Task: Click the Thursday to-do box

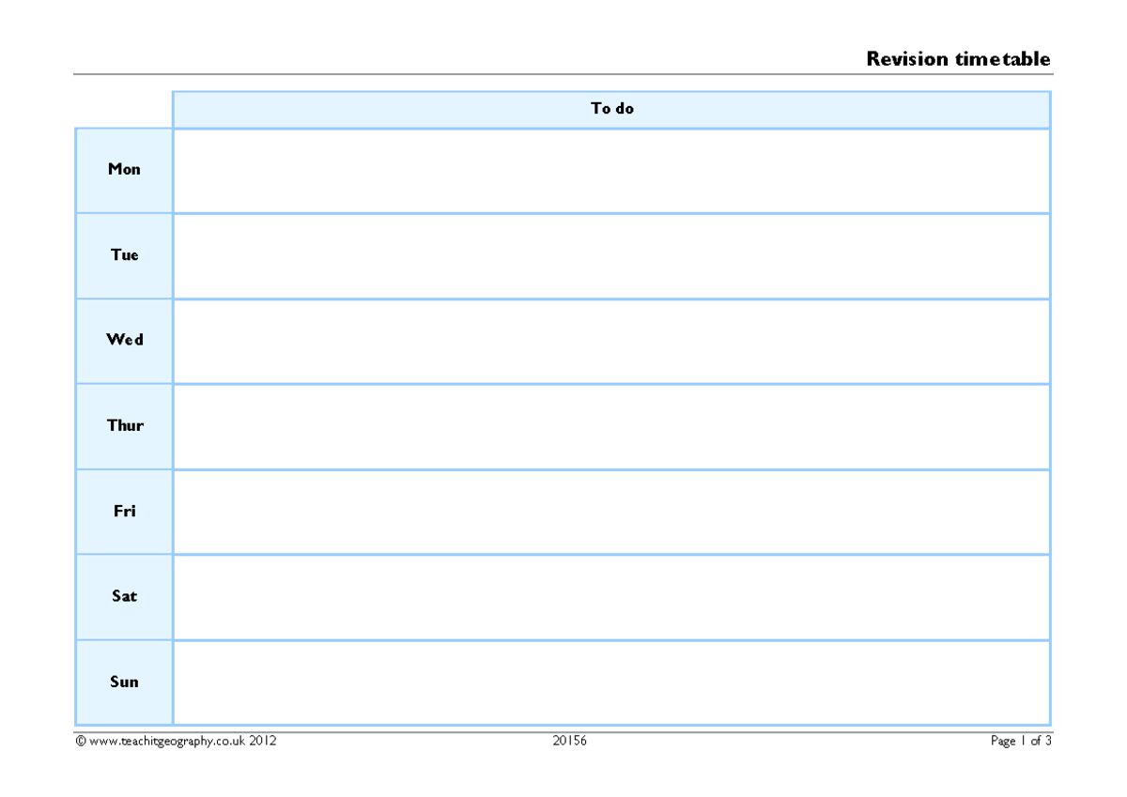Action: tap(610, 425)
